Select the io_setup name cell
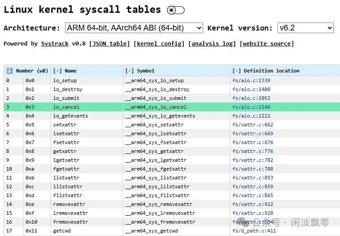 (87, 80)
